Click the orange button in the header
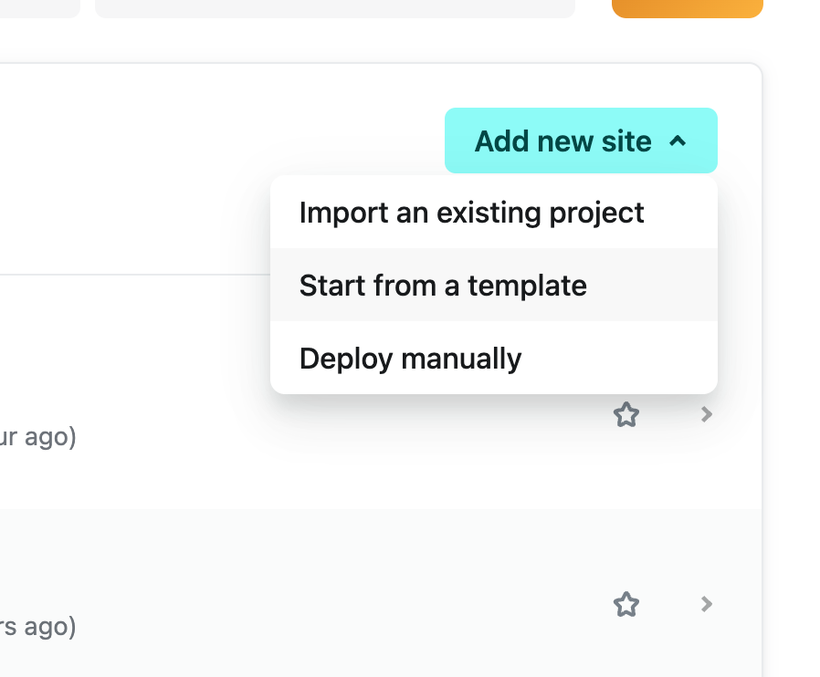The height and width of the screenshot is (677, 820). tap(687, 8)
